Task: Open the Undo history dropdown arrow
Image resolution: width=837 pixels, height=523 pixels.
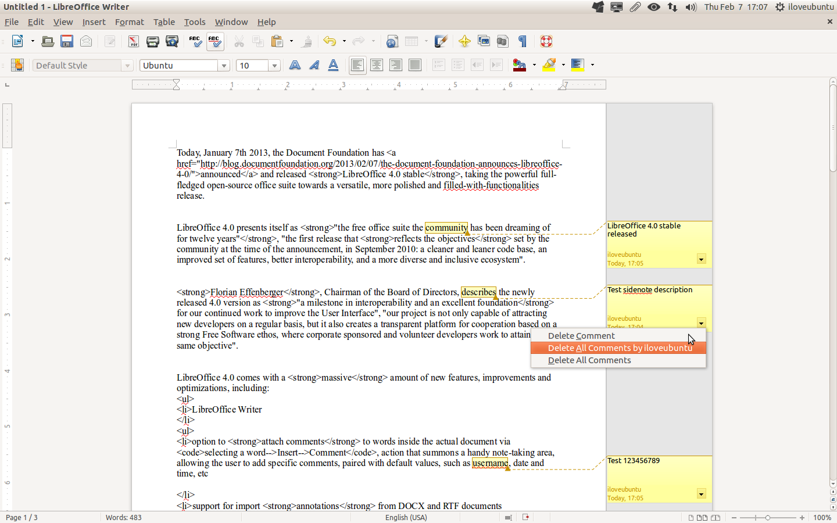Action: tap(344, 41)
